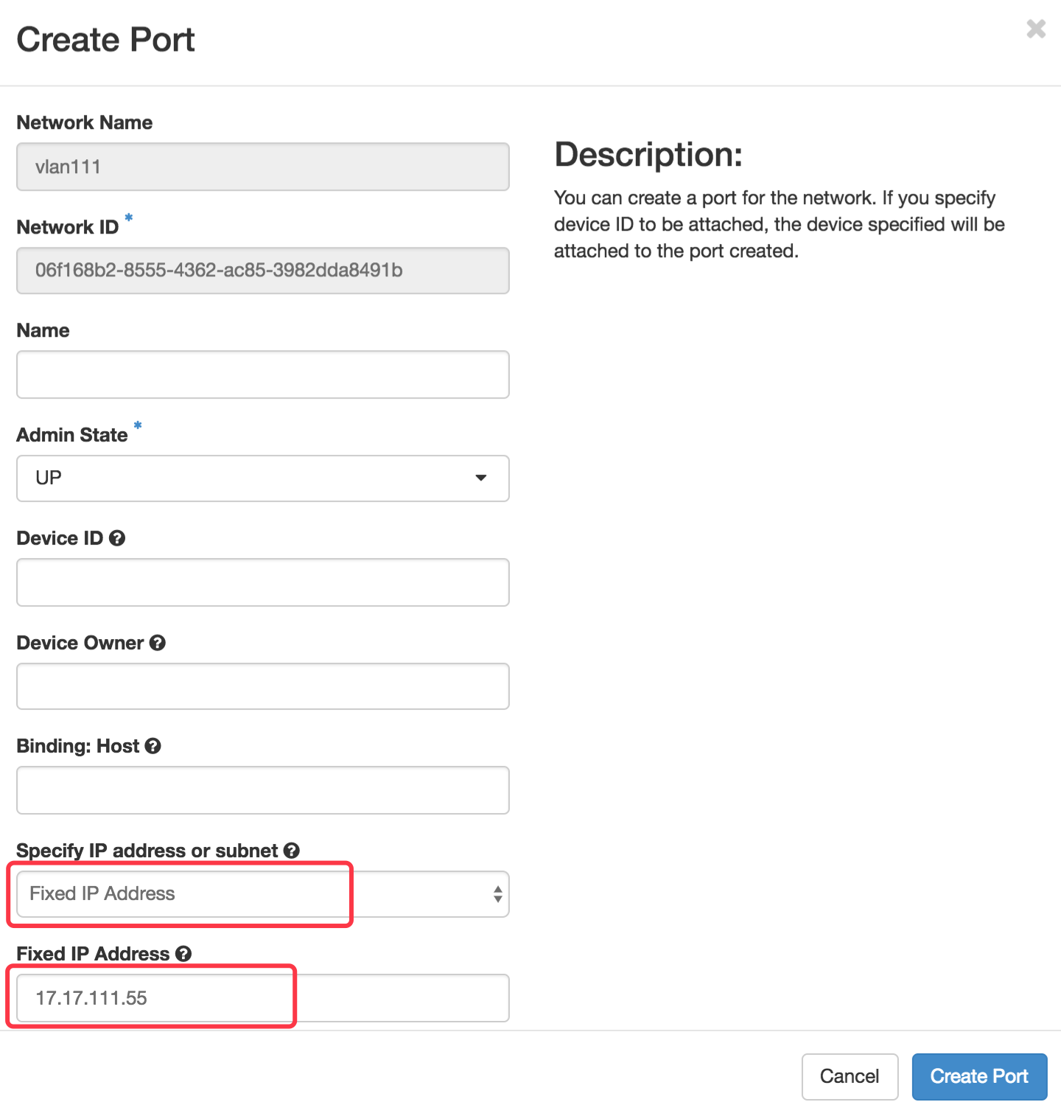Focus the Name input field
This screenshot has width=1061, height=1116.
click(262, 374)
